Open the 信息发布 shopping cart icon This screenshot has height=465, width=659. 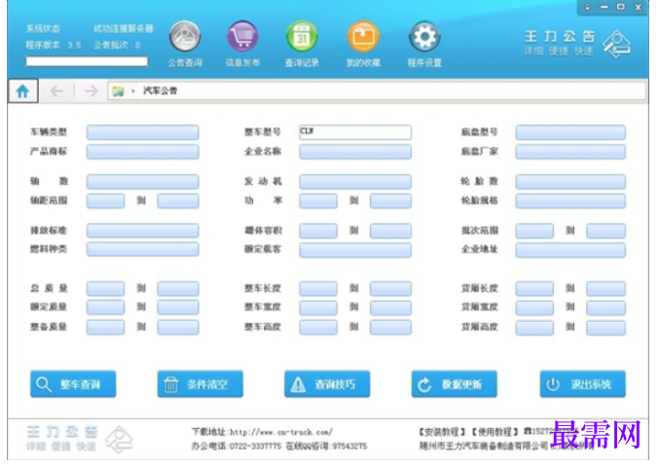pyautogui.click(x=242, y=37)
